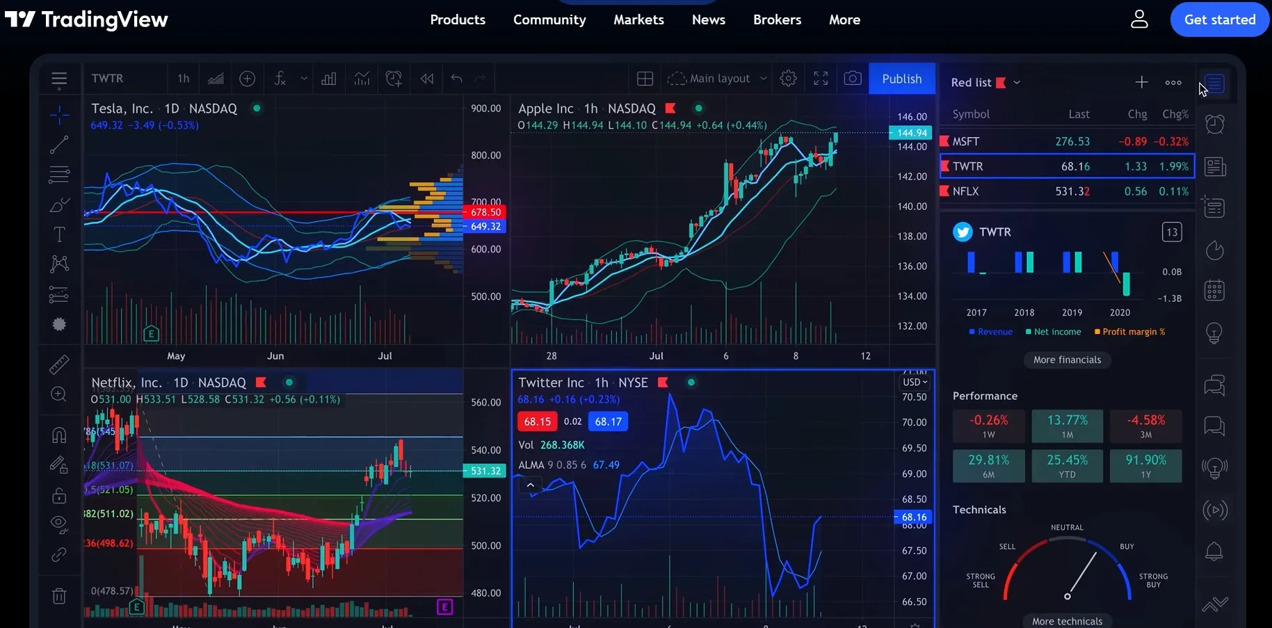Remove drawings with trash icon
The image size is (1272, 628).
tap(59, 596)
